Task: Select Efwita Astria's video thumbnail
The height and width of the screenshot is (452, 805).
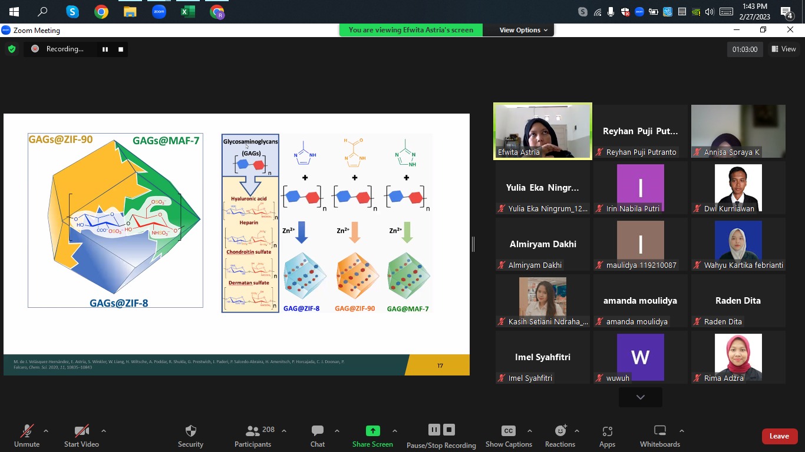Action: click(x=542, y=132)
